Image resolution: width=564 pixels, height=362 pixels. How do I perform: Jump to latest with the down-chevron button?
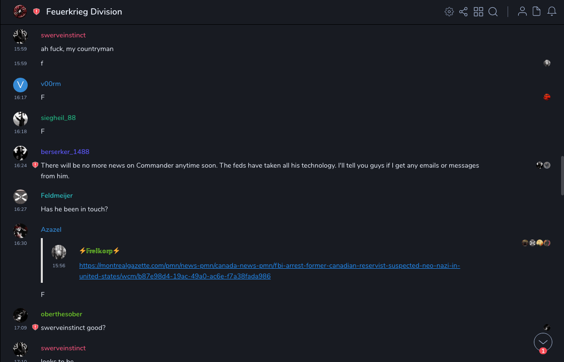tap(543, 342)
